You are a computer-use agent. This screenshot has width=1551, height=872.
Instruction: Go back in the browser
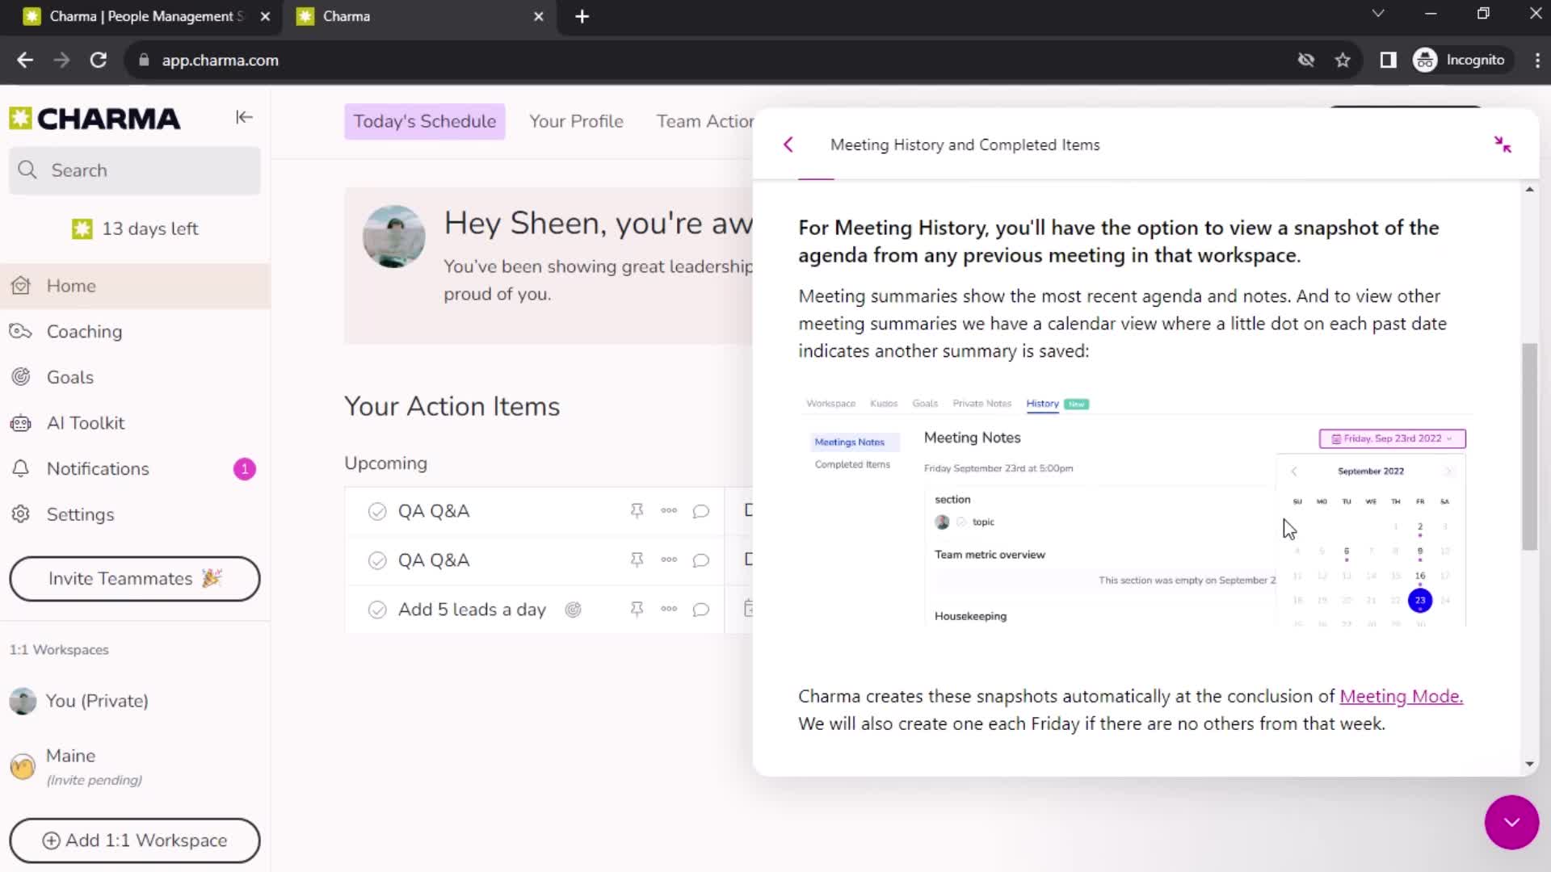pyautogui.click(x=25, y=60)
